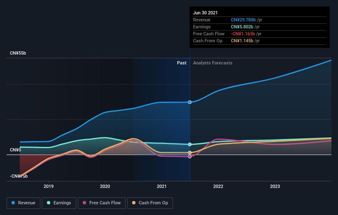Image resolution: width=338 pixels, height=215 pixels.
Task: Click the Free Cash Flow label in tooltip
Action: 209,34
